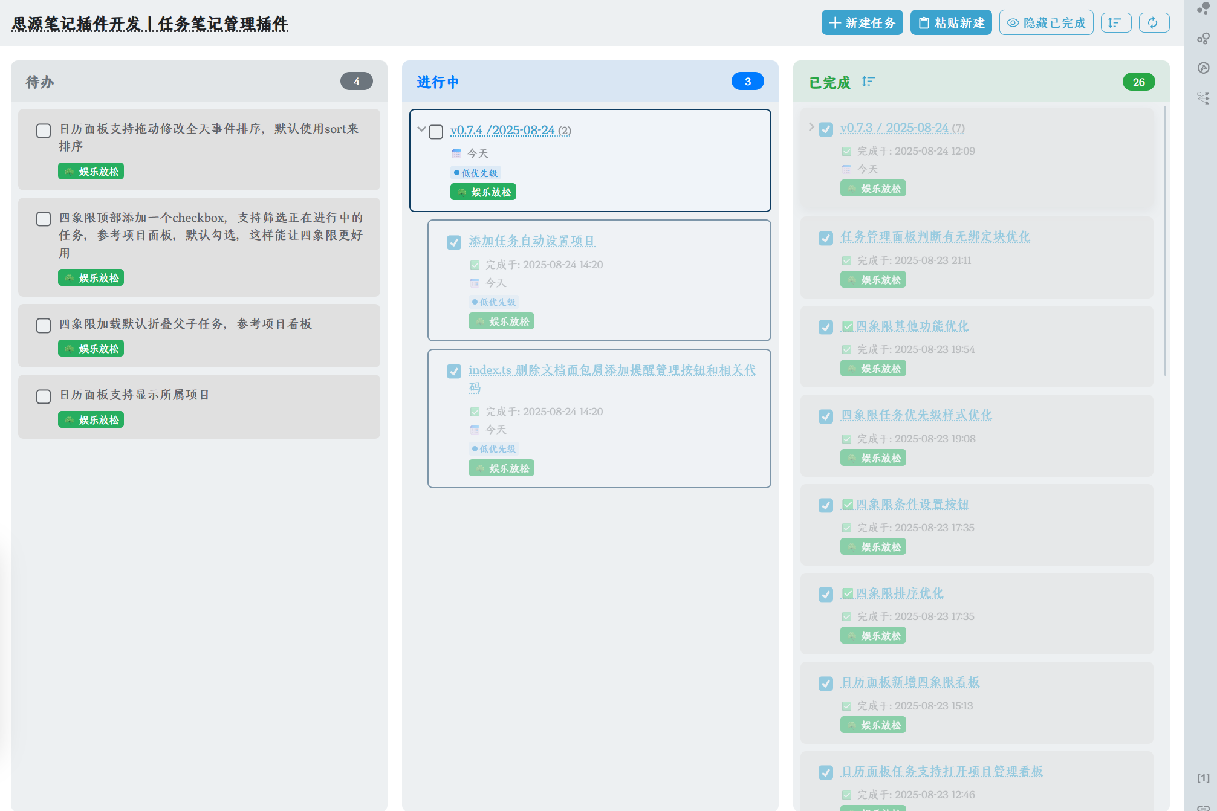Screen dimensions: 1217x811
Task: Click the 粘贴新建 button
Action: click(951, 23)
